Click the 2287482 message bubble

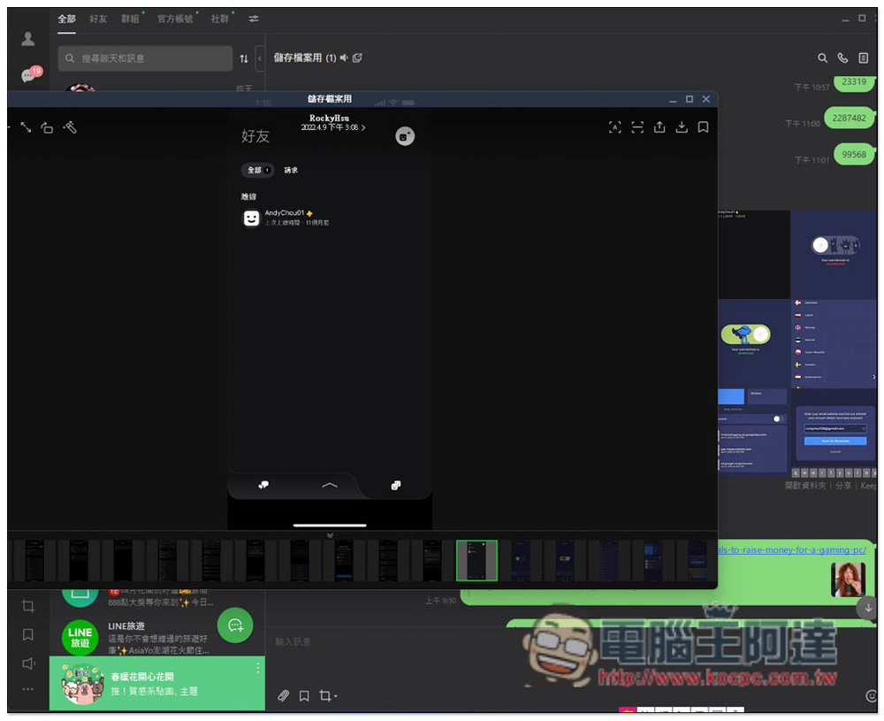point(849,118)
